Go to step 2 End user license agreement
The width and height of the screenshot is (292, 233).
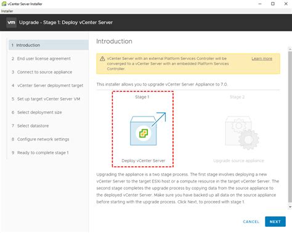point(41,59)
